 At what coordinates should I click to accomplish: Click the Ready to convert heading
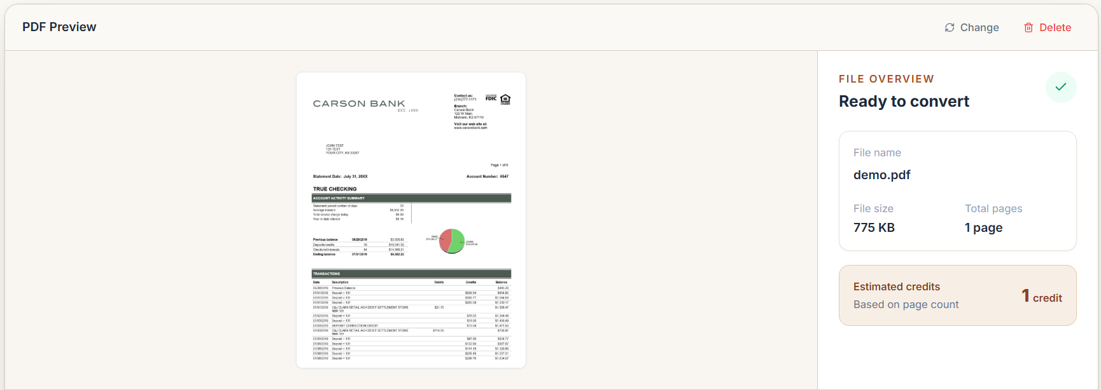click(904, 101)
